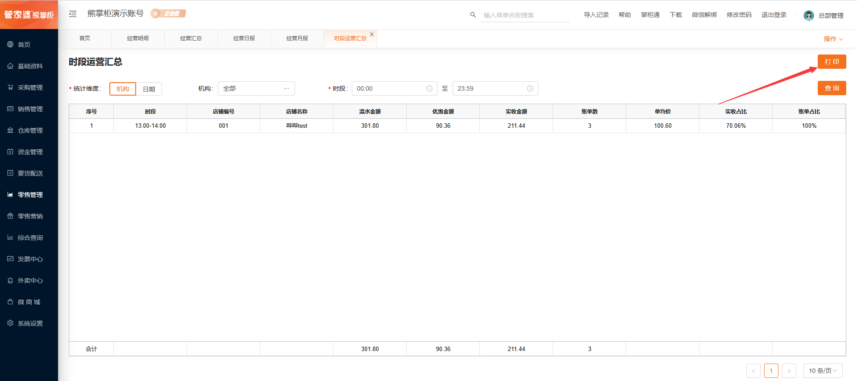This screenshot has width=857, height=381.
Task: Click the 下载 link
Action: pos(676,15)
